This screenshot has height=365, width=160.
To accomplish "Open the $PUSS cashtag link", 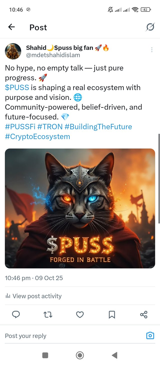I will 17,88.
